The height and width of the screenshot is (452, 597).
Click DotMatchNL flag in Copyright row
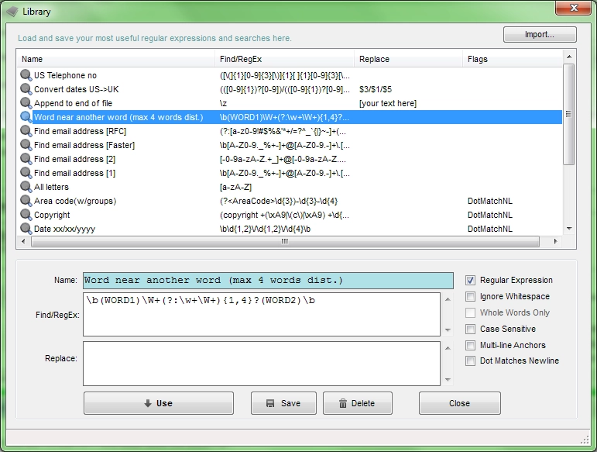coord(489,215)
